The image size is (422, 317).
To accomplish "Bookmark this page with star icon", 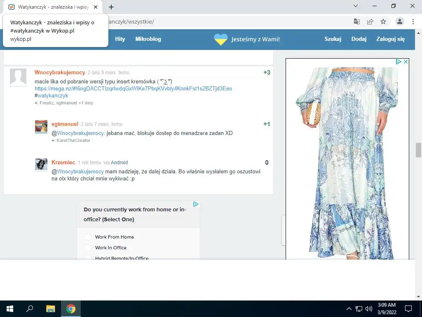I will tap(383, 21).
